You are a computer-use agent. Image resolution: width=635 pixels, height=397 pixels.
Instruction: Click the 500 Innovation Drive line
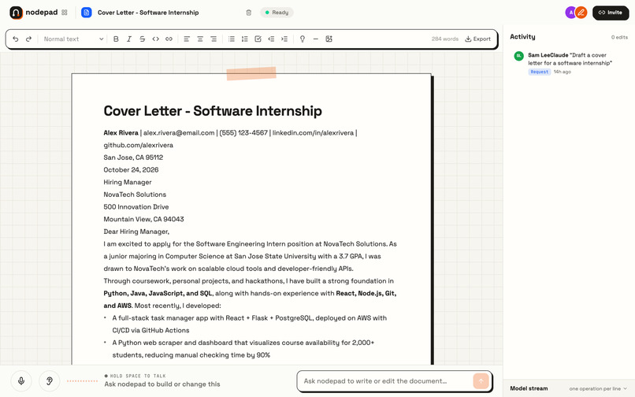[136, 206]
